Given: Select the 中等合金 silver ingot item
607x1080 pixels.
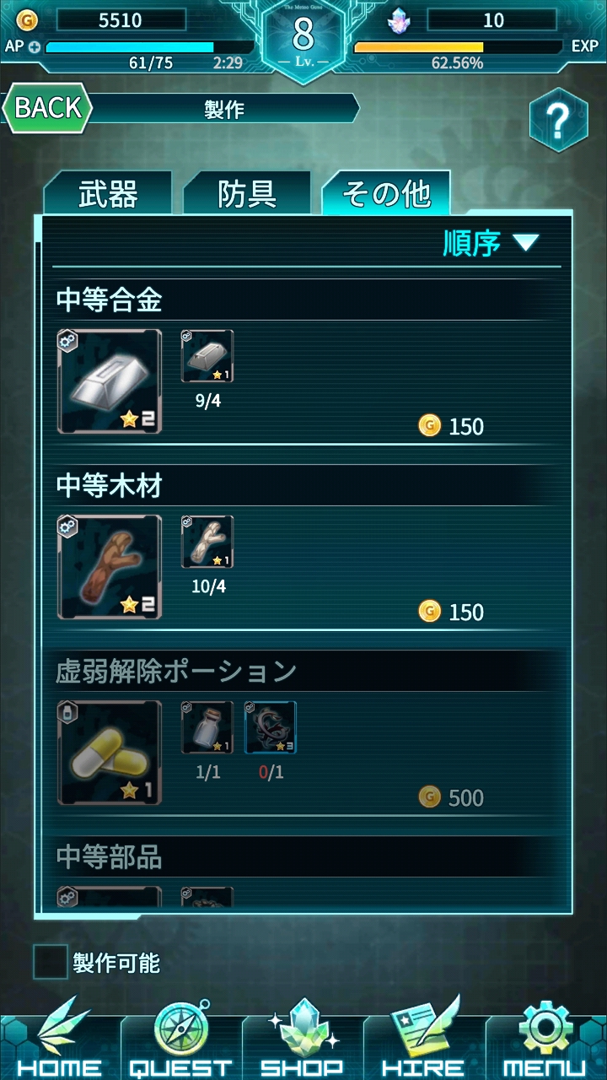Looking at the screenshot, I should pyautogui.click(x=110, y=381).
